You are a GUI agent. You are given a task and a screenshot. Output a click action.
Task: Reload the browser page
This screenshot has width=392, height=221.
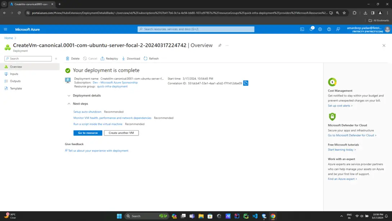point(19,13)
